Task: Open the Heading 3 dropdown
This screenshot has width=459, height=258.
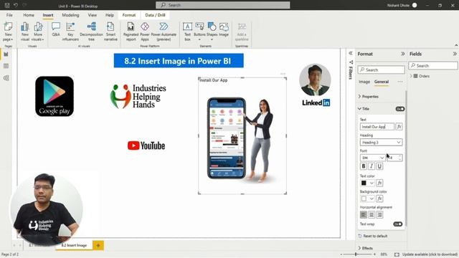Action: pyautogui.click(x=381, y=142)
